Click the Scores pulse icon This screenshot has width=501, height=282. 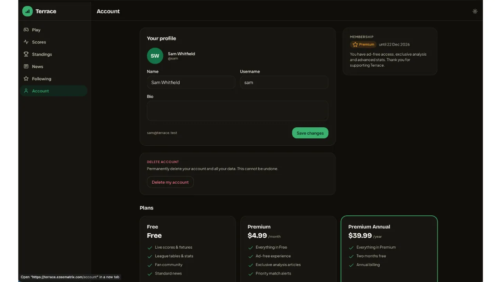coord(26,42)
